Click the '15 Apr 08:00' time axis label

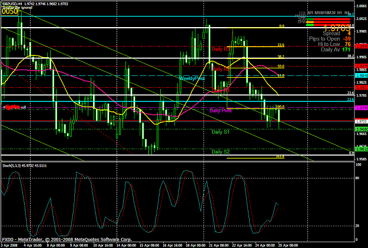tap(149, 246)
